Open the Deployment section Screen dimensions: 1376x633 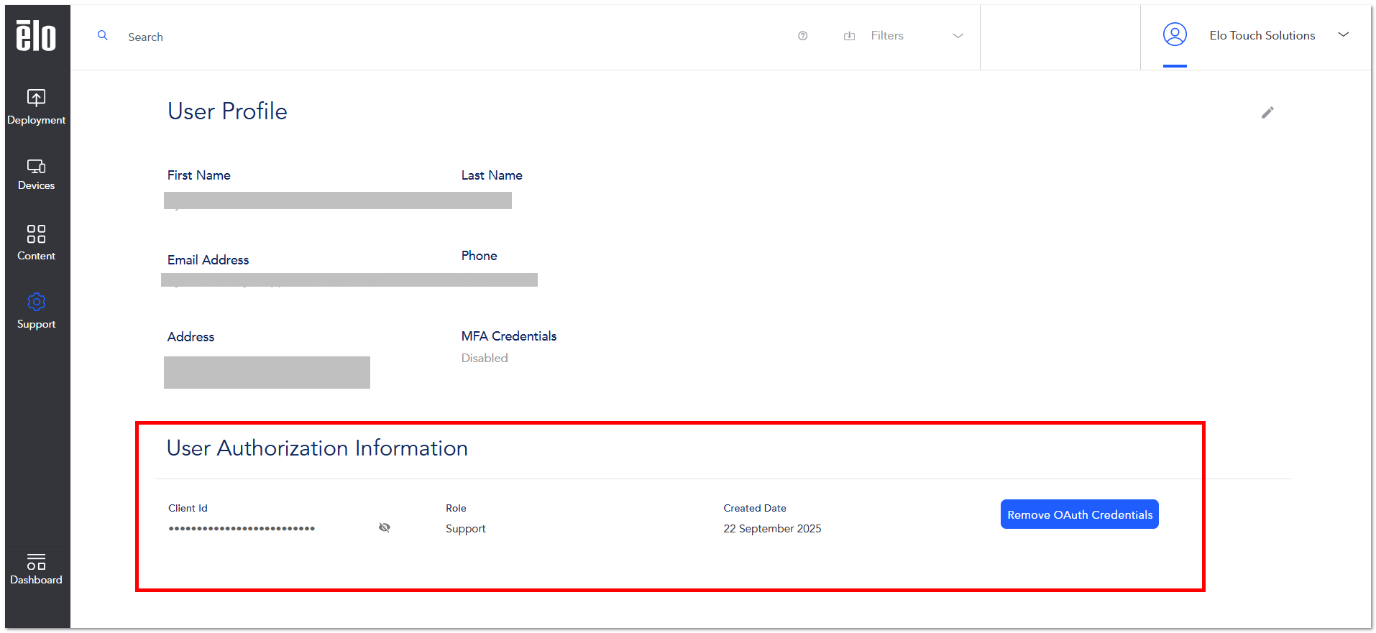[36, 107]
